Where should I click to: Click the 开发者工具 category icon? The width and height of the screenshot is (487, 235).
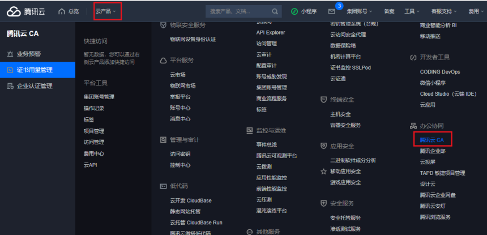coord(413,57)
